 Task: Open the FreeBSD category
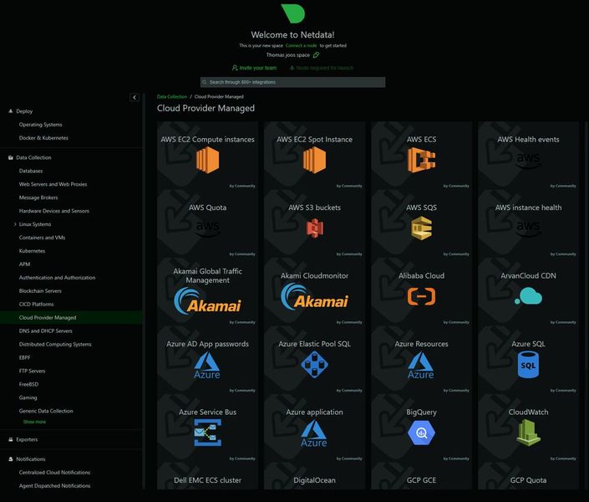28,384
